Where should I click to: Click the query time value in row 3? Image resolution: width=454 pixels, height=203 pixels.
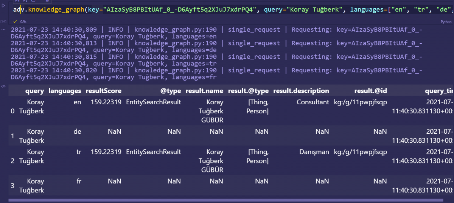click(423, 186)
